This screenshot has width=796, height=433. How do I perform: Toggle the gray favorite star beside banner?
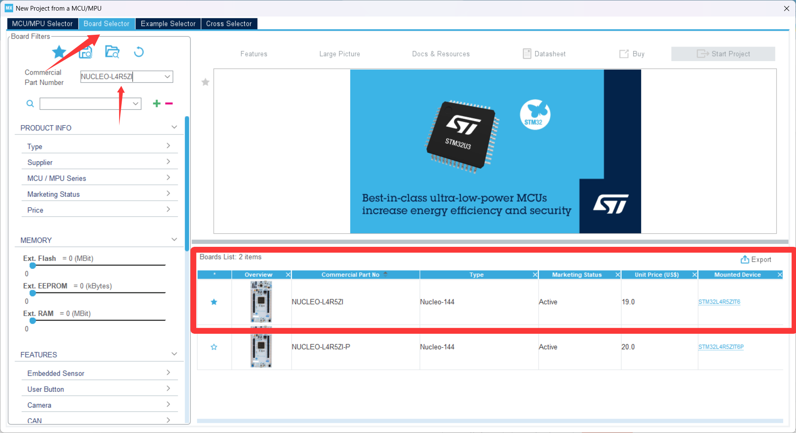click(x=205, y=82)
